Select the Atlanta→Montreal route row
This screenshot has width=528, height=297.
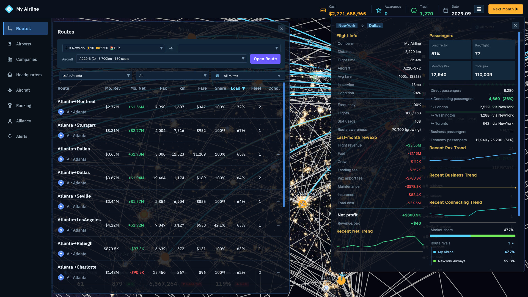(169, 107)
